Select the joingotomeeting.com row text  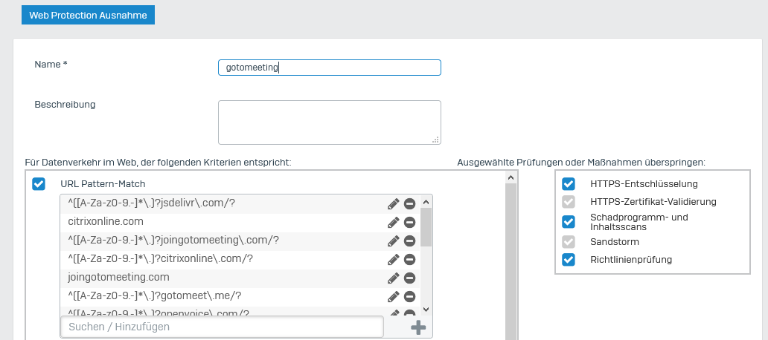point(118,278)
